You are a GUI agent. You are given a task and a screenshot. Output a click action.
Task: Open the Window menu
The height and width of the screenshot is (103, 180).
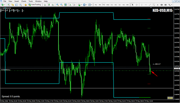point(38,1)
